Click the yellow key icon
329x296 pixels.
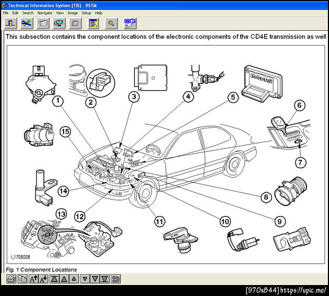click(111, 23)
